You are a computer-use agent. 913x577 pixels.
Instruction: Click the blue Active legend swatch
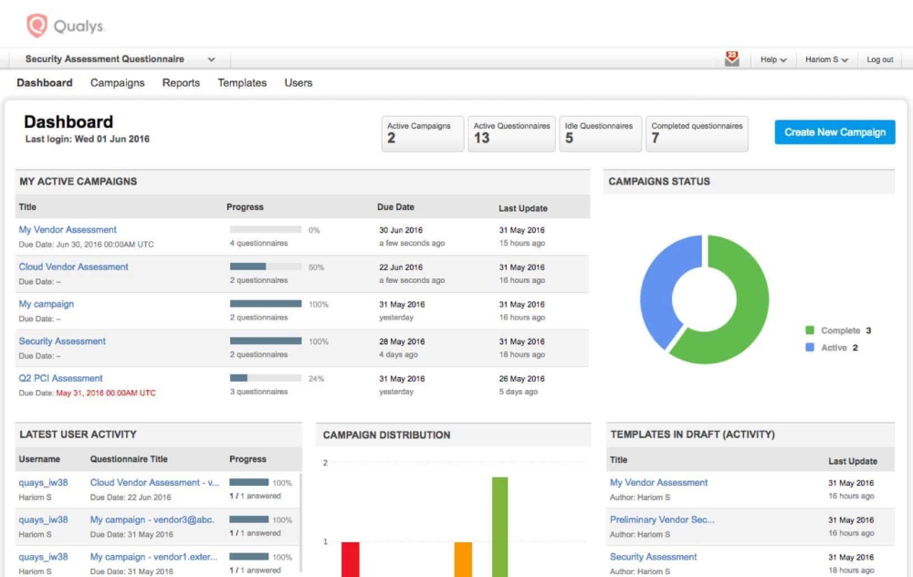click(x=809, y=347)
